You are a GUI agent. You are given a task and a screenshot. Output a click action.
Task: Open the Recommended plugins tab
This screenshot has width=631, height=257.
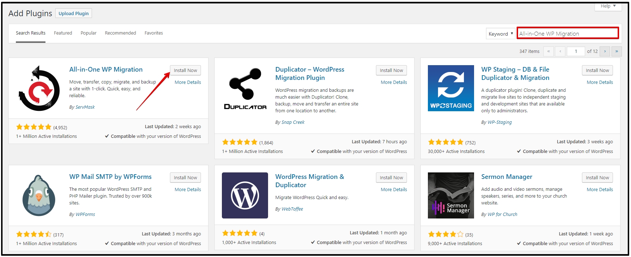click(x=120, y=33)
